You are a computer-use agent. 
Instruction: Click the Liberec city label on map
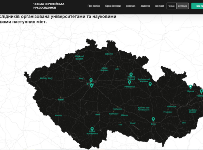click(x=109, y=54)
